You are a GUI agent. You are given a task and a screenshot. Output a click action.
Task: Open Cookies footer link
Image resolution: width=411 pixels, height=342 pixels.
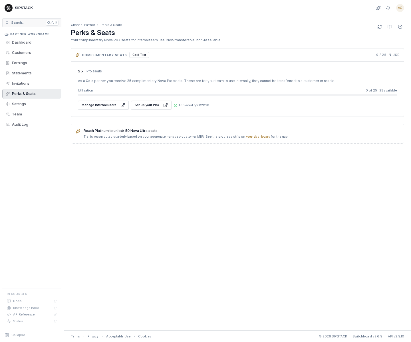(x=145, y=337)
